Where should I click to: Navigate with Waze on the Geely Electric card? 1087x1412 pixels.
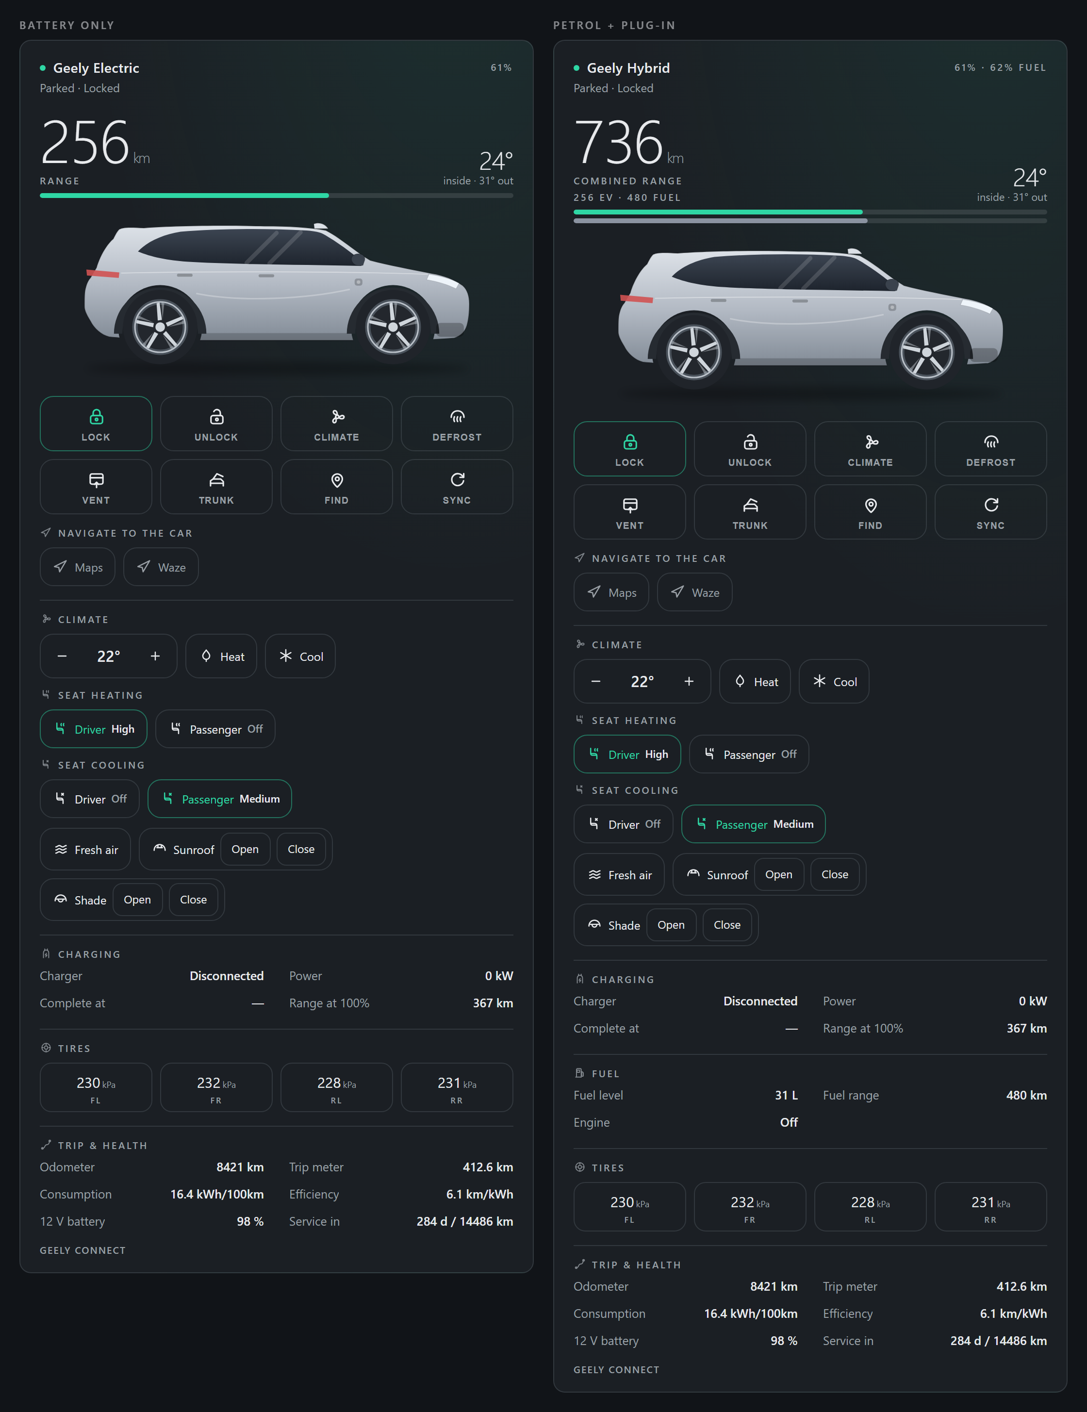161,567
